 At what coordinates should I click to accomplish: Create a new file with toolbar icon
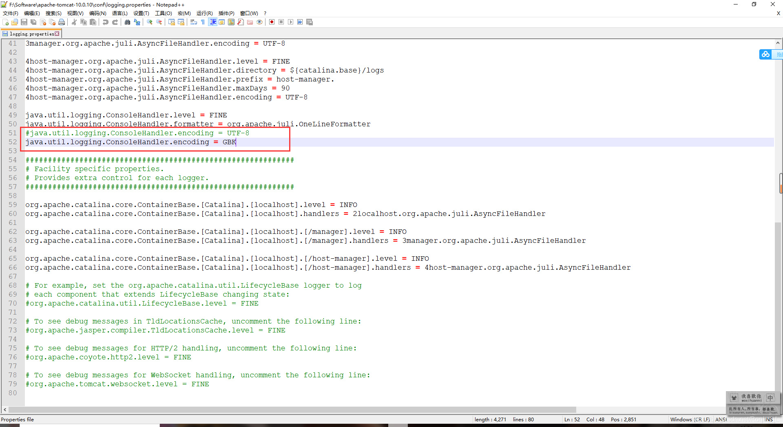click(x=6, y=22)
